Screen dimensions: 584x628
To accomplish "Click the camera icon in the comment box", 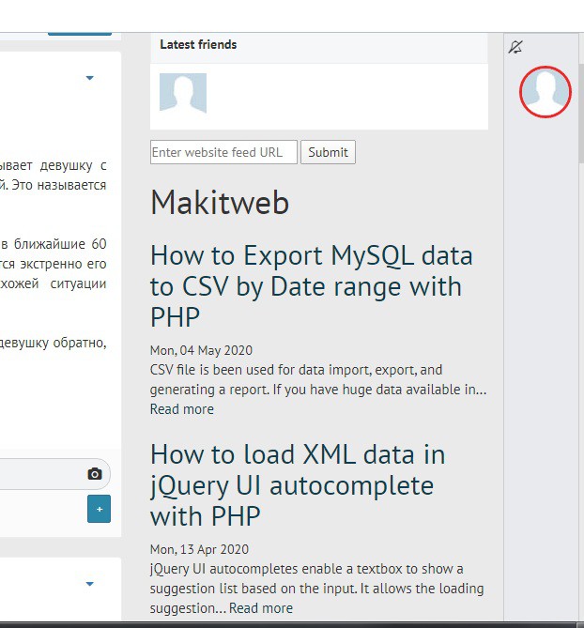I will coord(94,474).
